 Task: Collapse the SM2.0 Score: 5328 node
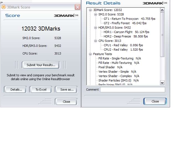coord(95,14)
